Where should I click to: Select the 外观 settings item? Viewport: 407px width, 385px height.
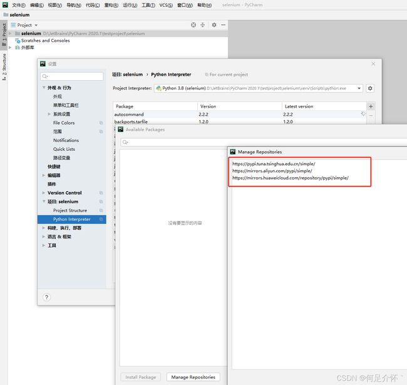(x=58, y=96)
